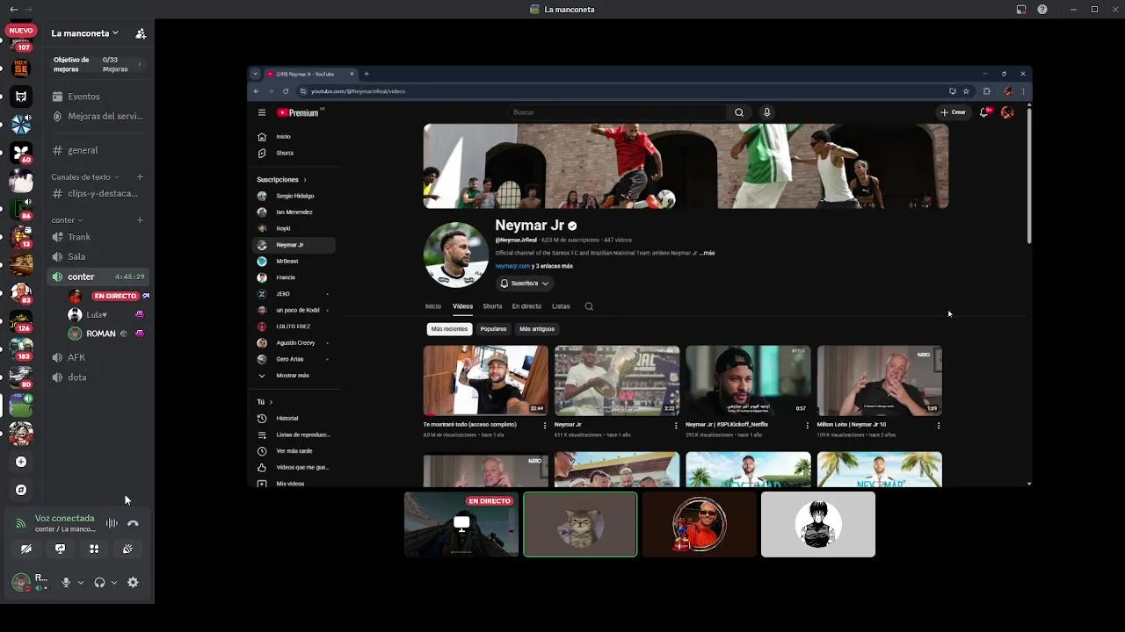Viewport: 1125px width, 632px height.
Task: Bookmark this page with star icon
Action: click(x=966, y=91)
